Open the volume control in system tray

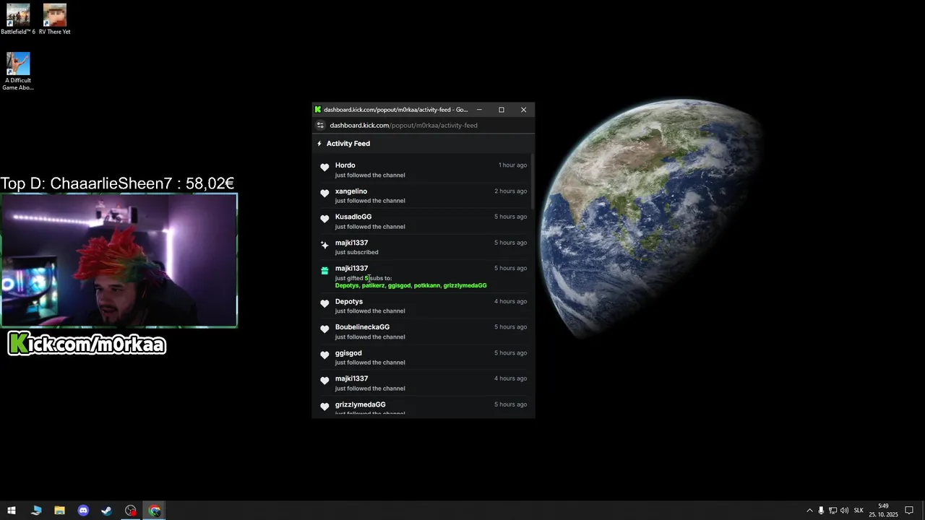coord(844,511)
